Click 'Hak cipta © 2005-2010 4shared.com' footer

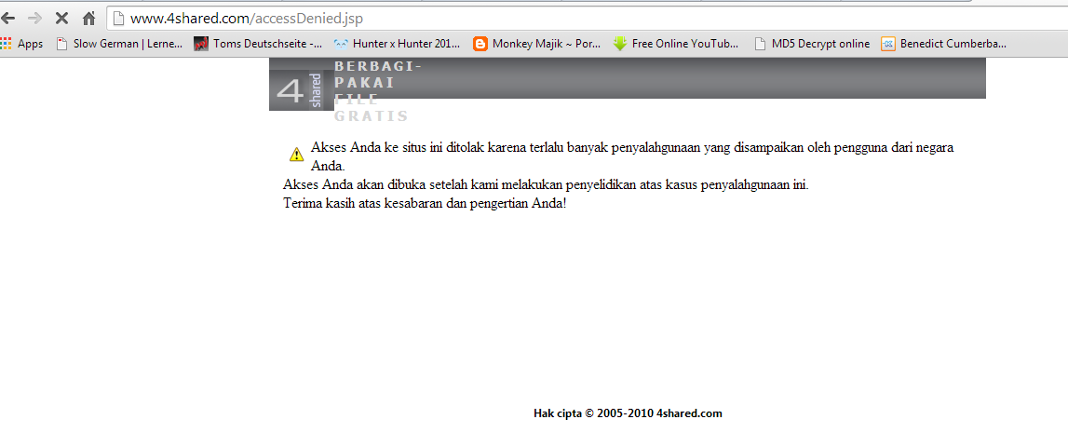[628, 413]
